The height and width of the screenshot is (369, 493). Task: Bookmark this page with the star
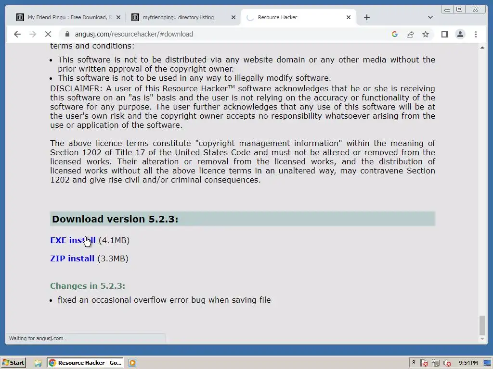426,34
